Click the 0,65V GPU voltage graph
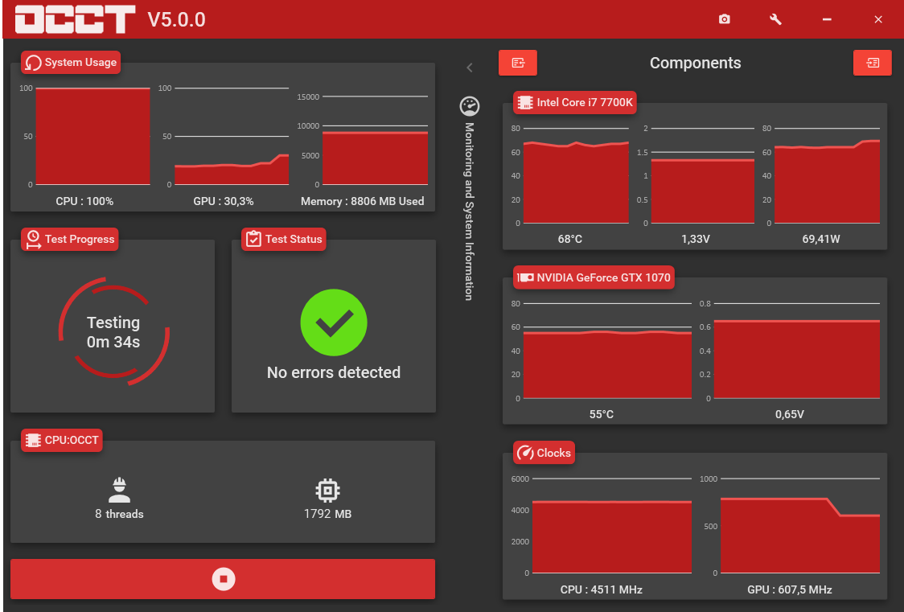The width and height of the screenshot is (904, 612). (797, 351)
